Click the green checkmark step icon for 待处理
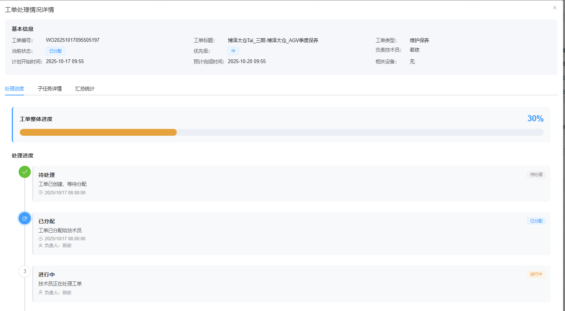 click(x=25, y=172)
